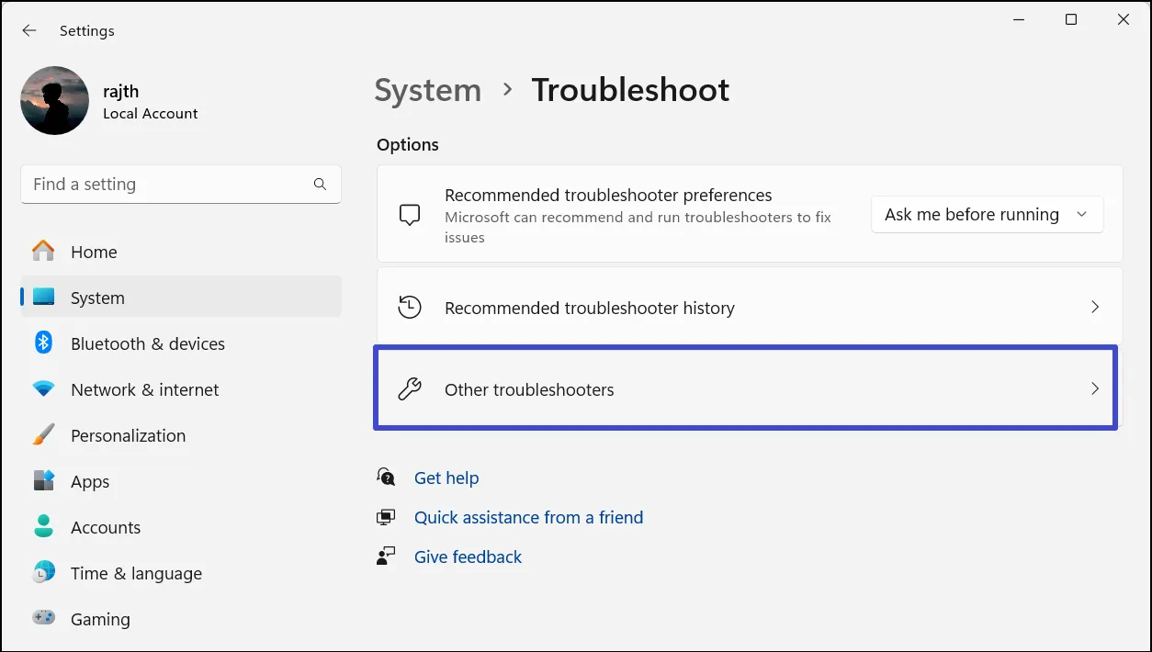This screenshot has height=652, width=1152.
Task: Click the Network & internet Wi-Fi icon
Action: pos(43,389)
